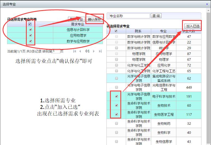Click the page number jump field
Screen dimensions: 211x145
(56, 51)
